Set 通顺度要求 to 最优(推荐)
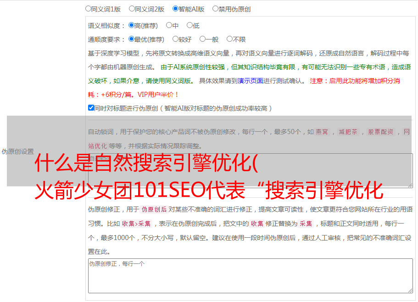The width and height of the screenshot is (418, 302). click(131, 39)
